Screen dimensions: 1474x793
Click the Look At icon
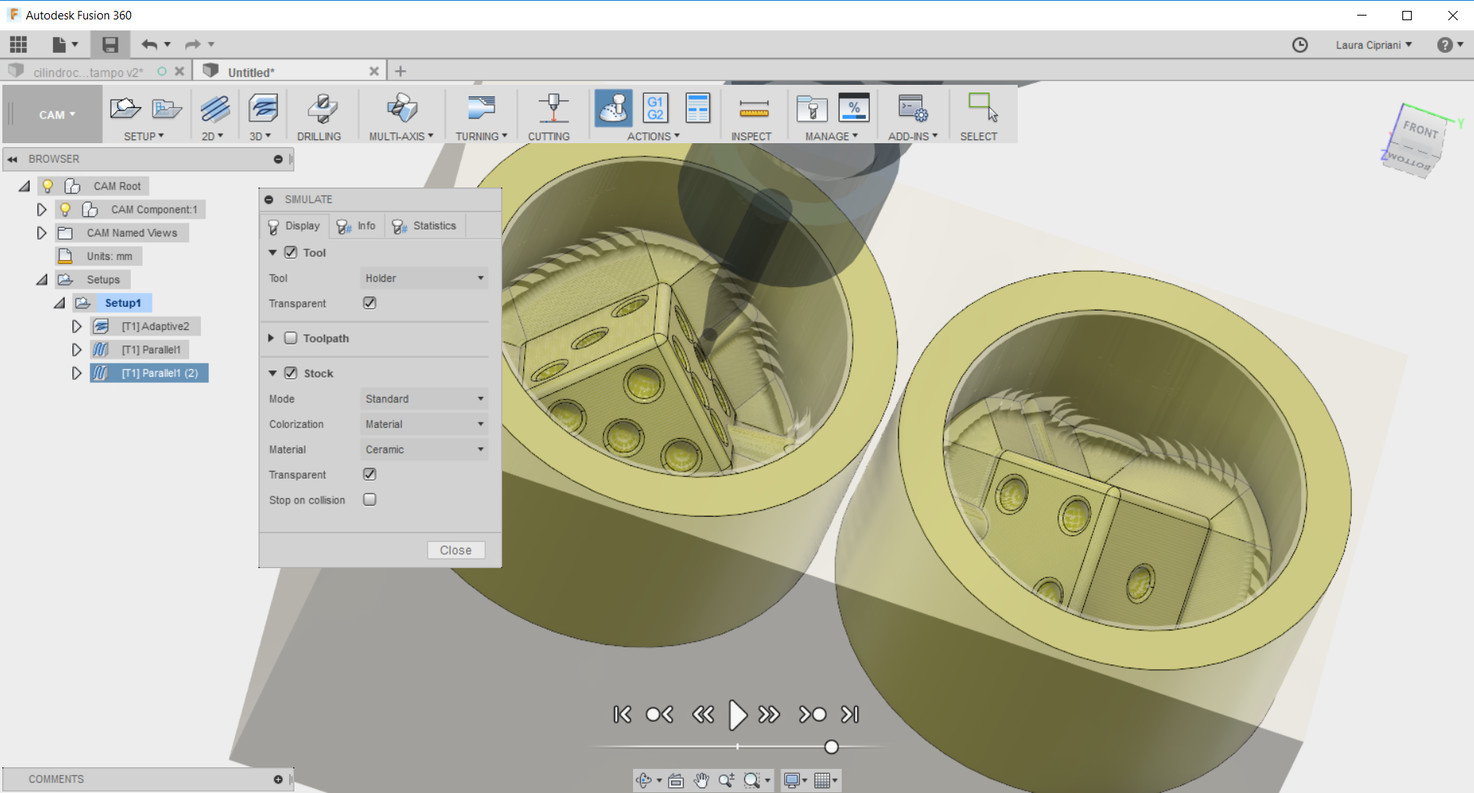(x=676, y=780)
